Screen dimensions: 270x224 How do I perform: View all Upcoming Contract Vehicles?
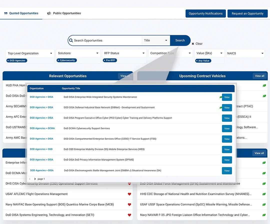259,76
